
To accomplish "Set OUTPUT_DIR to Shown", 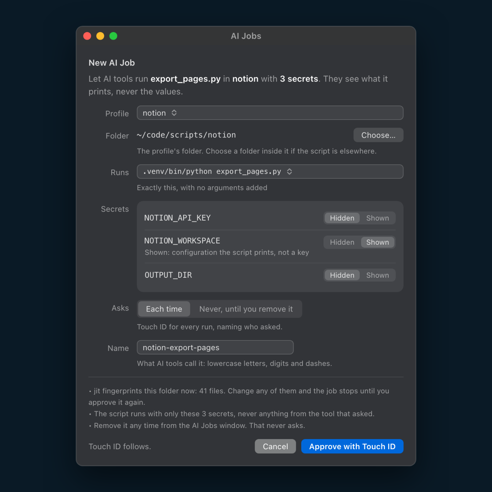I will click(377, 275).
